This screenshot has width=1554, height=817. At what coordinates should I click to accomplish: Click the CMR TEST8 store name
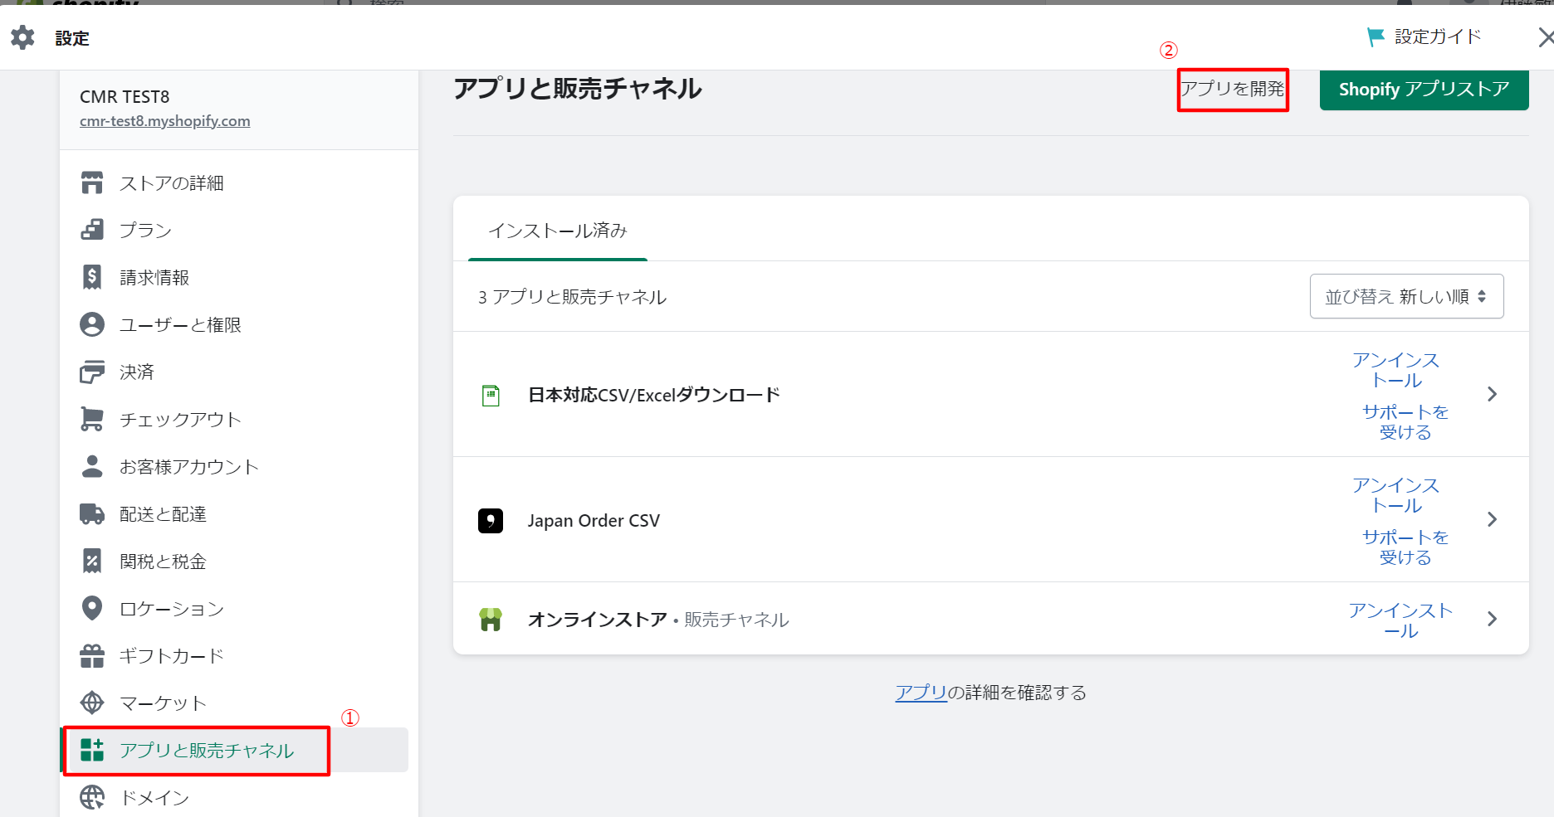(125, 97)
